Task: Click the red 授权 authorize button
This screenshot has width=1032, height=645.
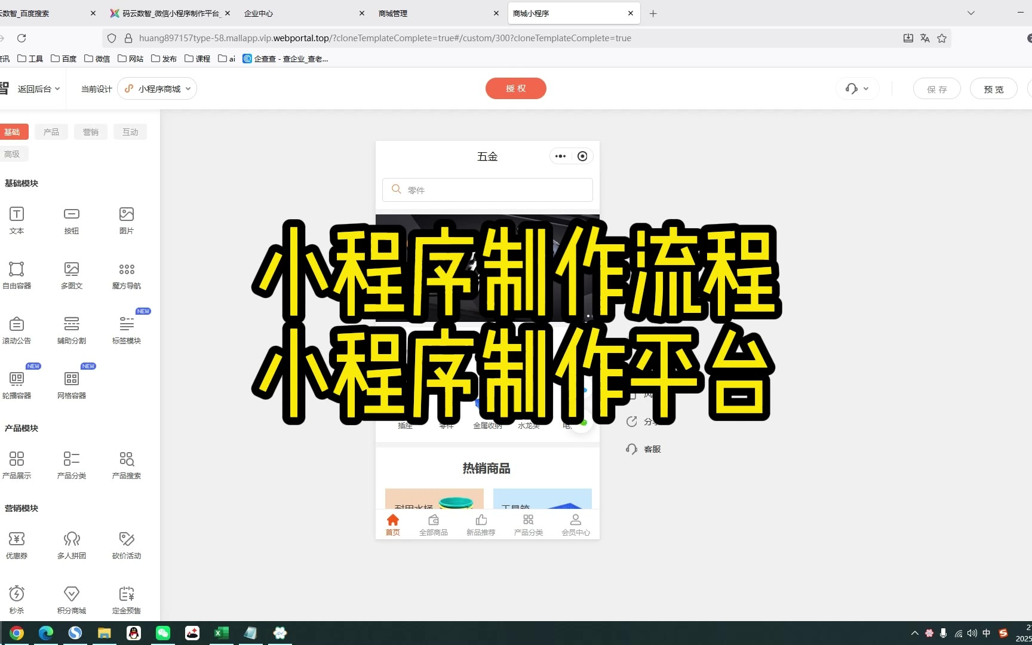Action: pyautogui.click(x=515, y=88)
